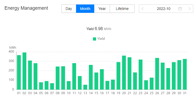Go to previous month with left arrow
Screen dimensions: 194x96
[x=143, y=9]
